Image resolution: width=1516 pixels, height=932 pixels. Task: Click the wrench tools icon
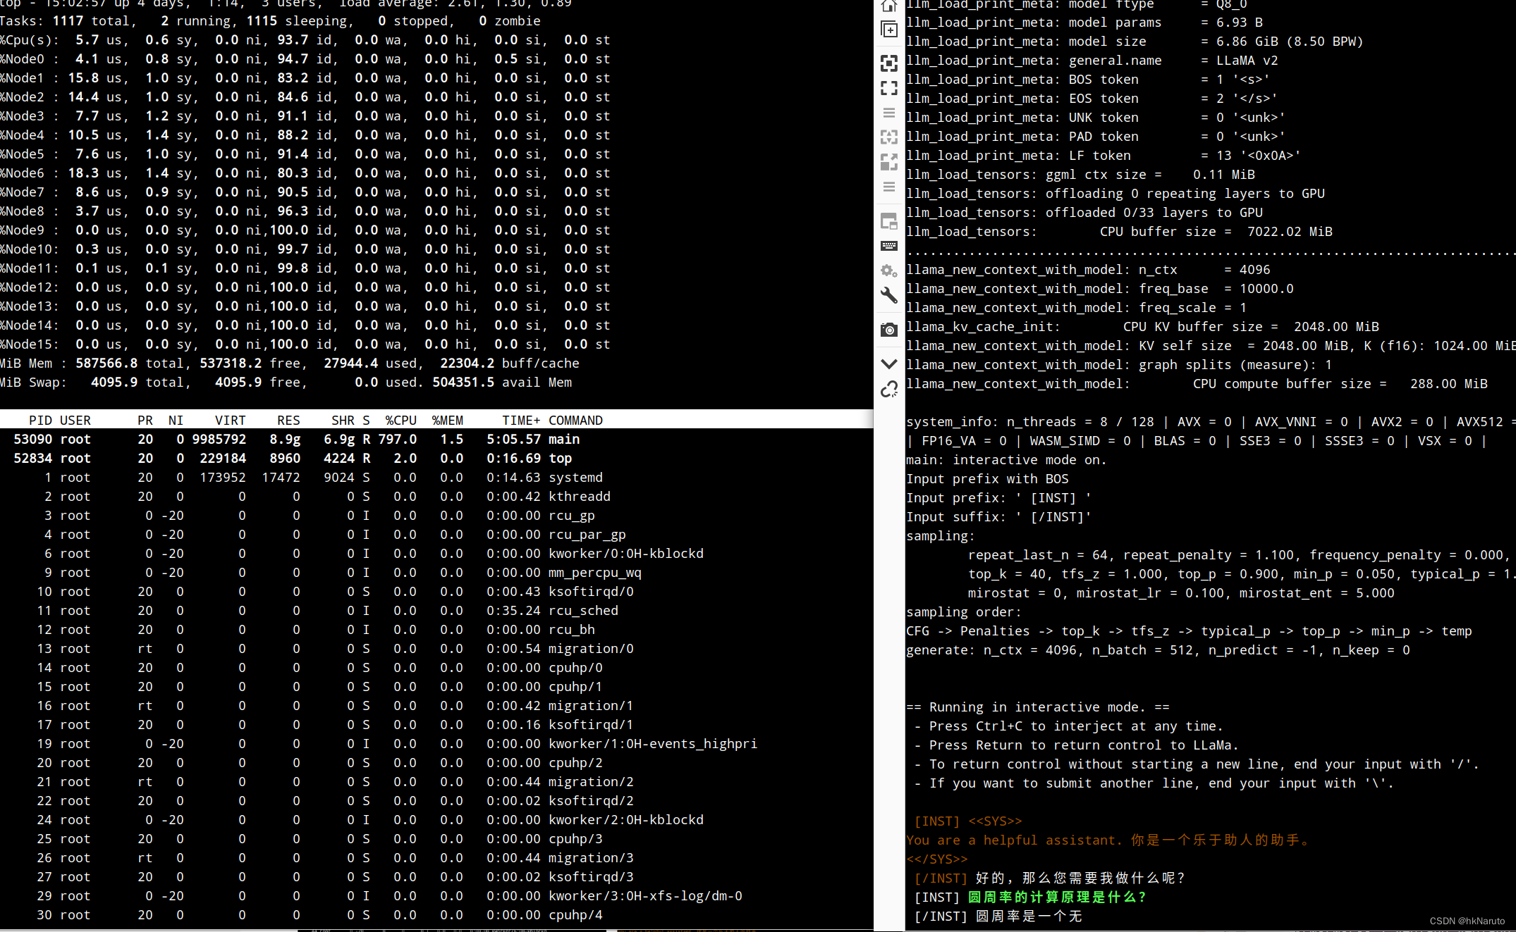pos(889,295)
